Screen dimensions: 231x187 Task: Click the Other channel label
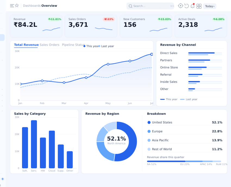[164, 89]
